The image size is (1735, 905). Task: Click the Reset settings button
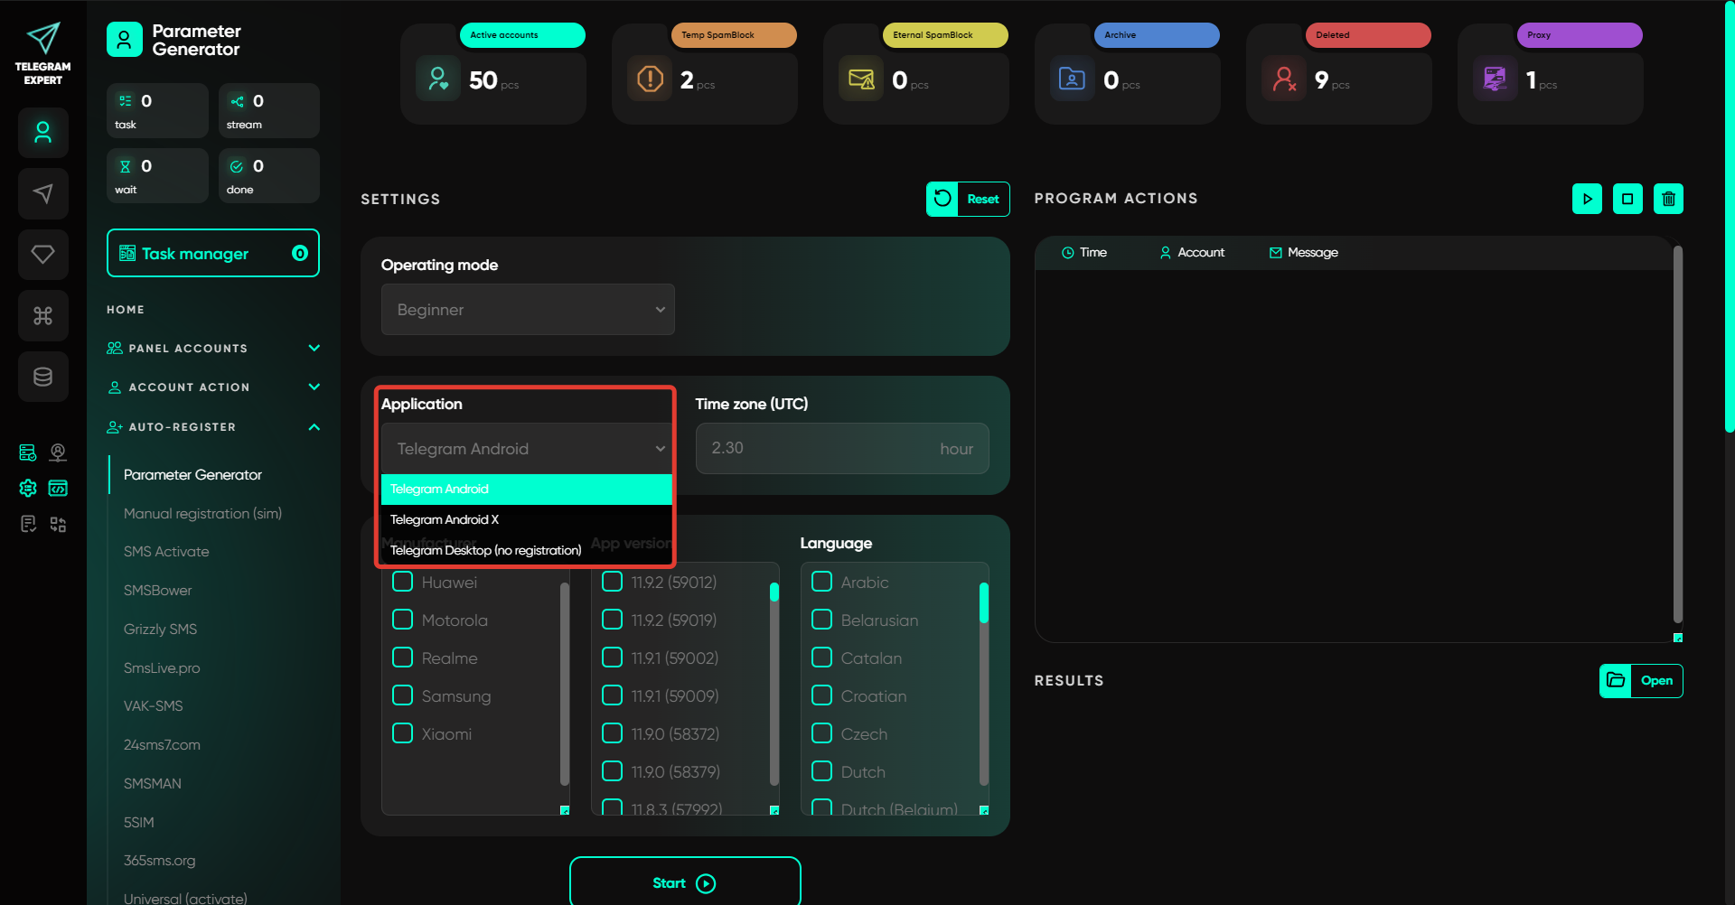pyautogui.click(x=968, y=200)
